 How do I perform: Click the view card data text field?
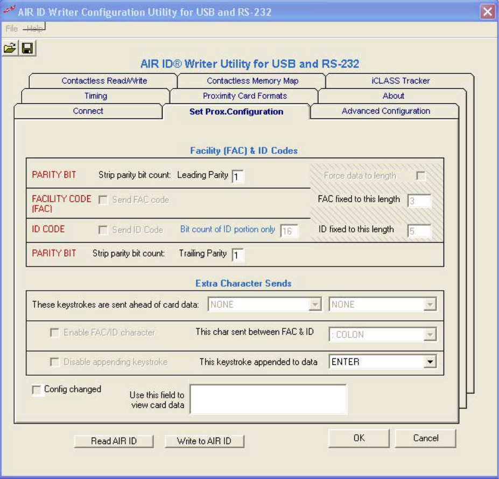point(268,399)
